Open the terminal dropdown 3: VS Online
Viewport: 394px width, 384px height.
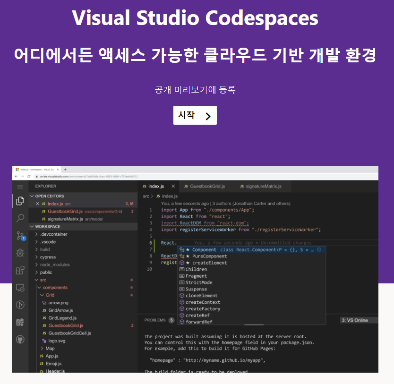pyautogui.click(x=359, y=320)
